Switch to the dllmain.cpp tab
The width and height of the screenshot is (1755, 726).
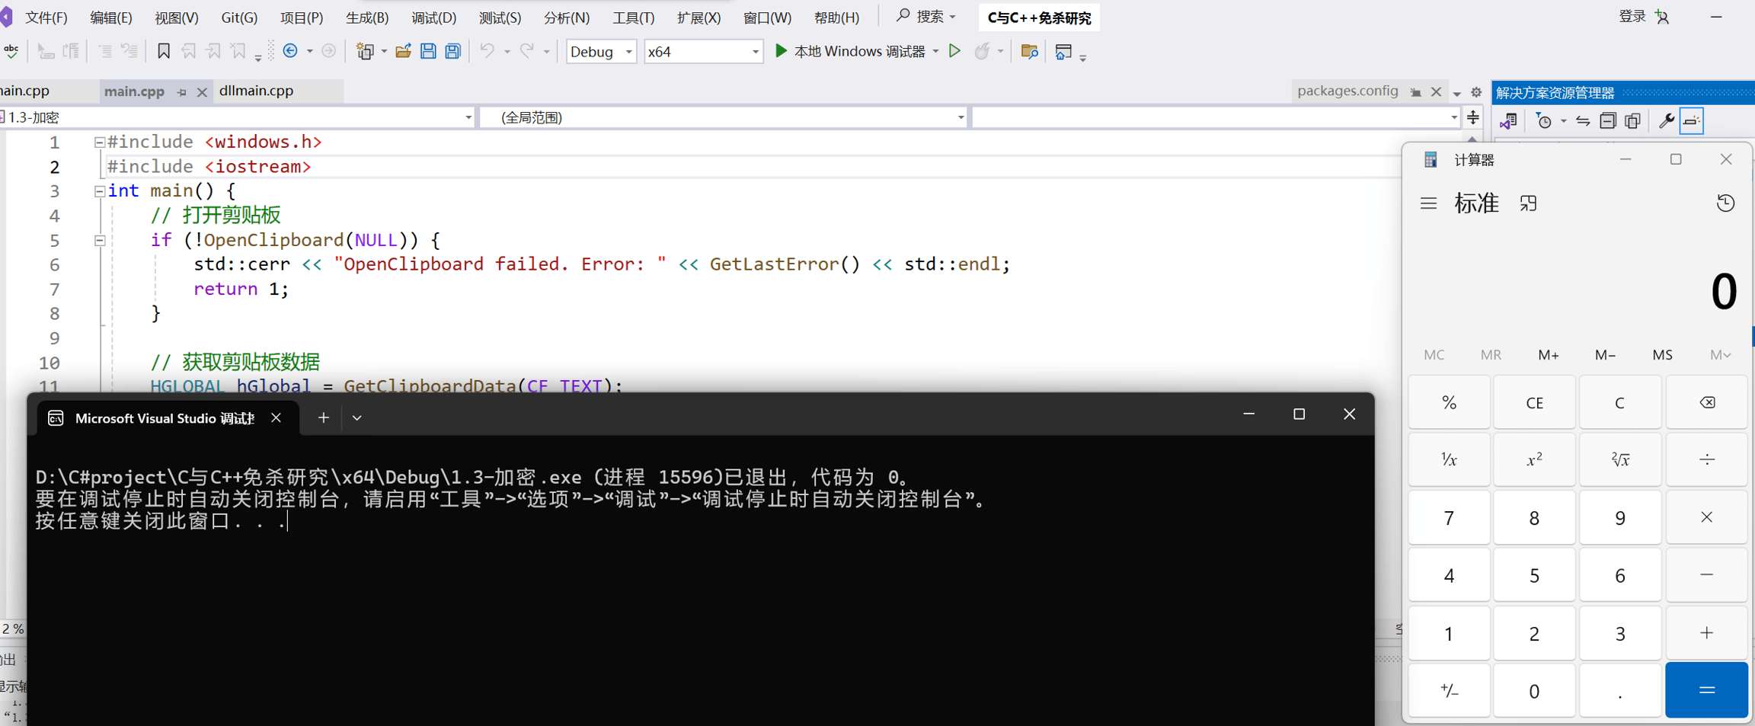tap(256, 91)
